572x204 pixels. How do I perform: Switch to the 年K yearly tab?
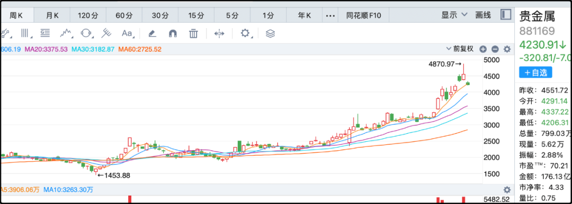pos(304,15)
